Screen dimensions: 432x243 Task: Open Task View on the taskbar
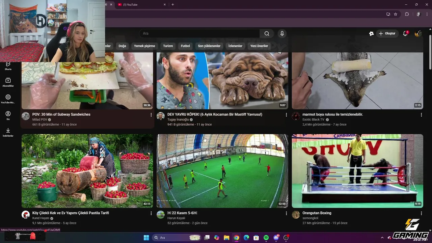tap(207, 238)
